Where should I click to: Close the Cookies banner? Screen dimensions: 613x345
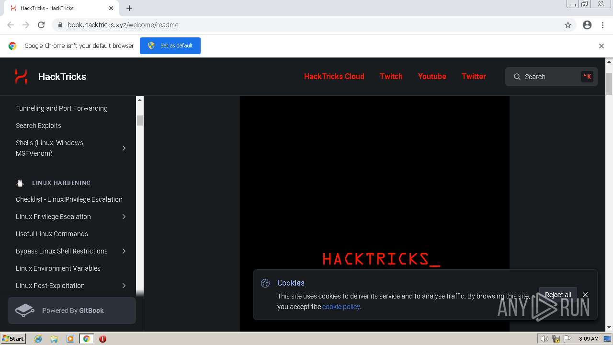(x=585, y=295)
